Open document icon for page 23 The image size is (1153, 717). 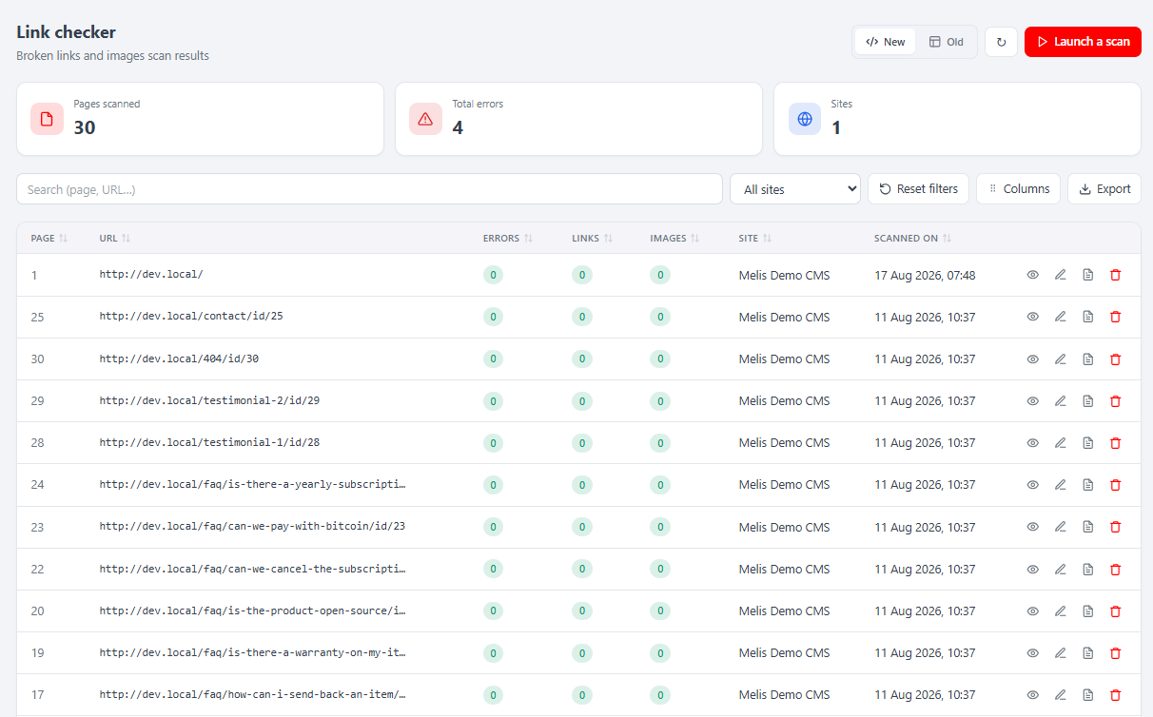[x=1088, y=527]
